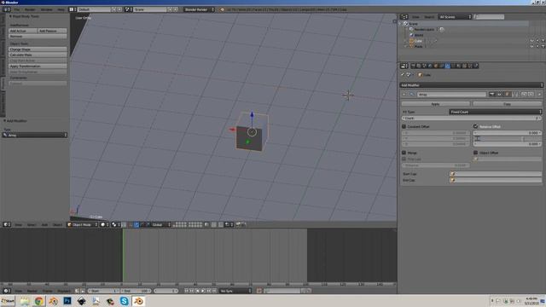Move Array modifier down in stack
This screenshot has height=307, width=546.
pyautogui.click(x=531, y=95)
